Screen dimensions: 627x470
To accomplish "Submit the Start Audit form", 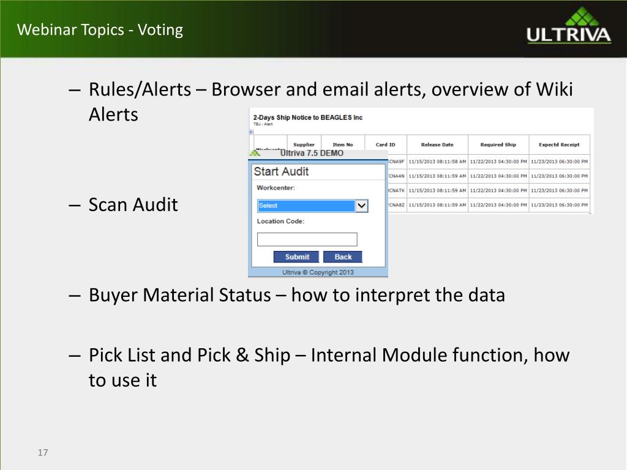I will pos(296,256).
